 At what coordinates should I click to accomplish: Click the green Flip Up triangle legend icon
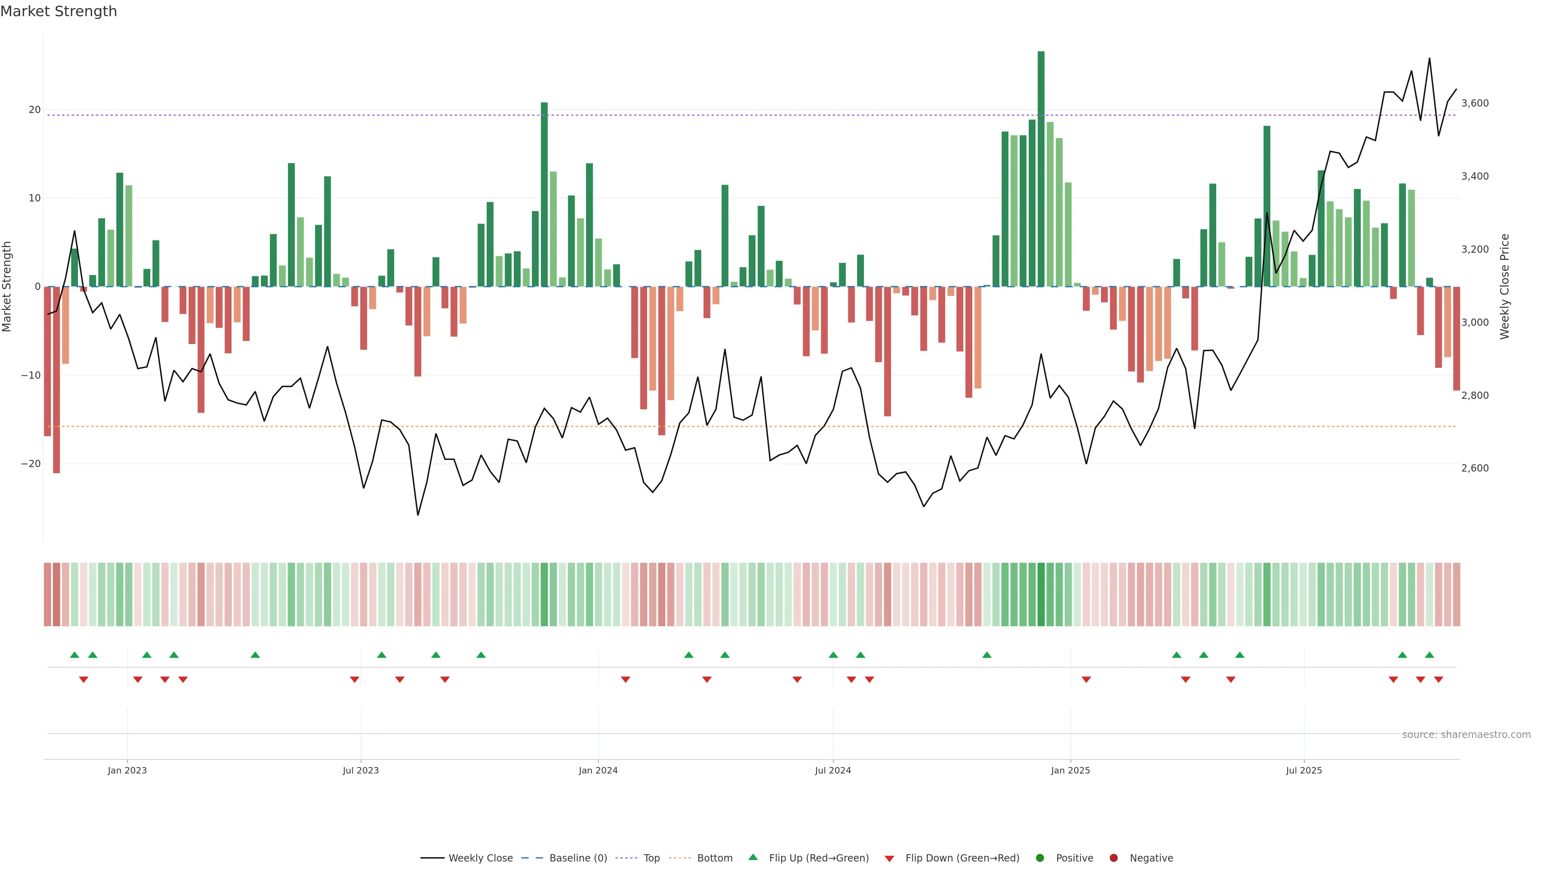[x=752, y=857]
